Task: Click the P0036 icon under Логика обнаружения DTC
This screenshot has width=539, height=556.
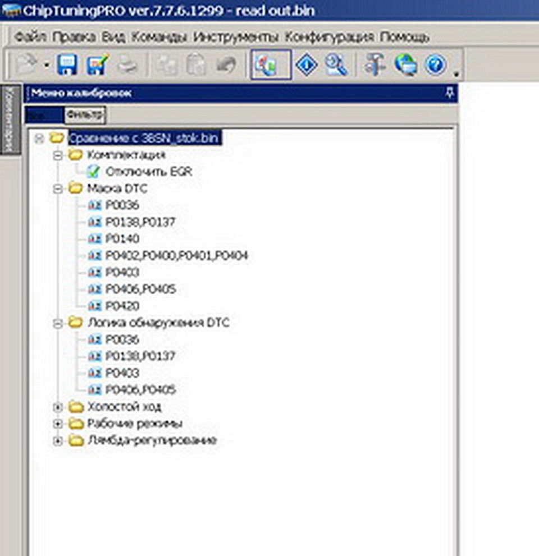Action: (x=94, y=339)
